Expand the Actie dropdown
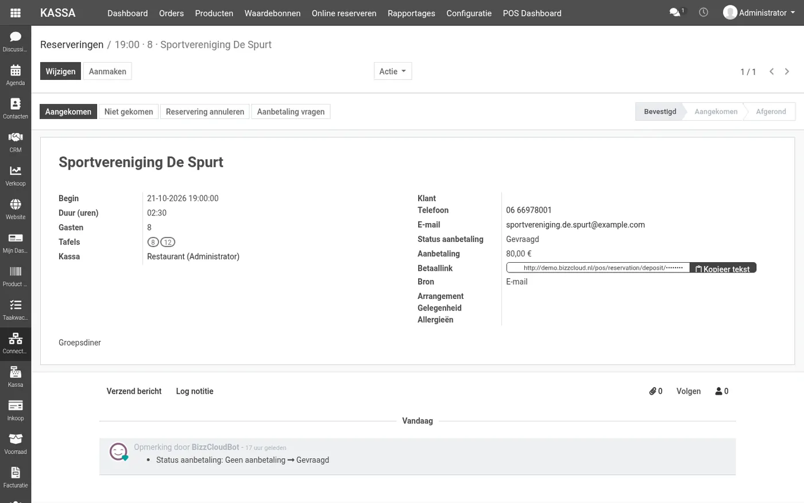The image size is (804, 503). [393, 71]
